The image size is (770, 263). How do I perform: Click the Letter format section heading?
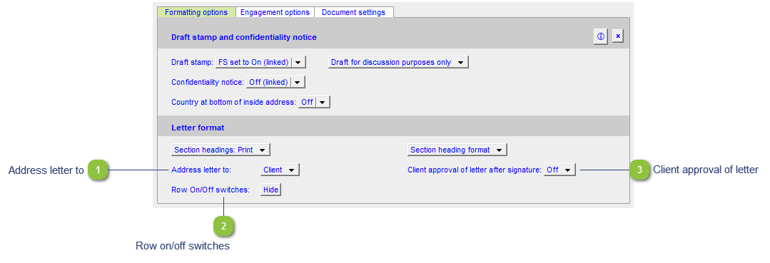(x=198, y=128)
